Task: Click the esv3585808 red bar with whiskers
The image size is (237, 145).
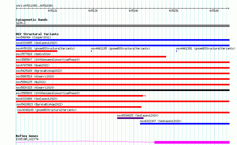Action: (x=80, y=96)
